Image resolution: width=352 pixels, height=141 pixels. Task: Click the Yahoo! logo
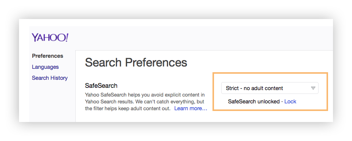click(50, 38)
